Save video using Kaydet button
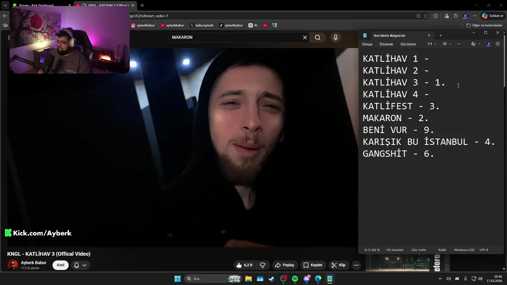Image resolution: width=507 pixels, height=285 pixels. (x=313, y=265)
